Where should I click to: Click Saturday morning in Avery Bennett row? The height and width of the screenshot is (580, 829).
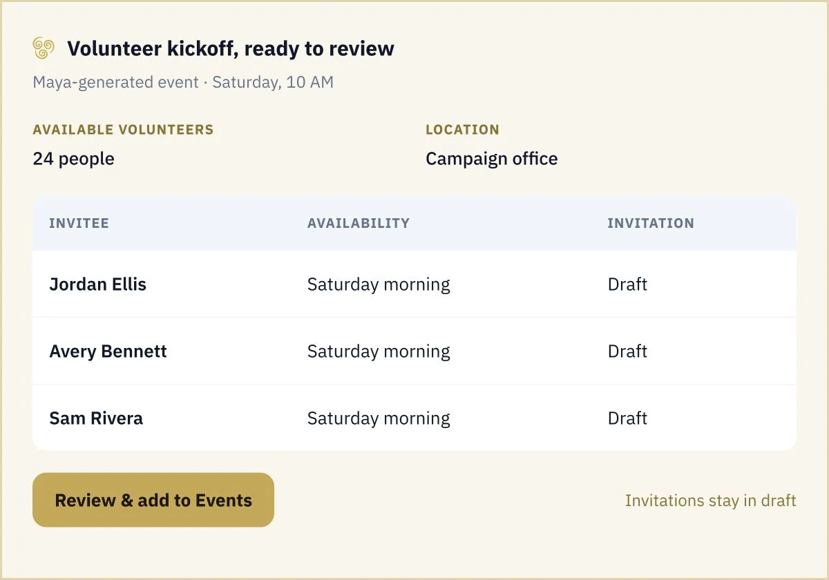379,351
